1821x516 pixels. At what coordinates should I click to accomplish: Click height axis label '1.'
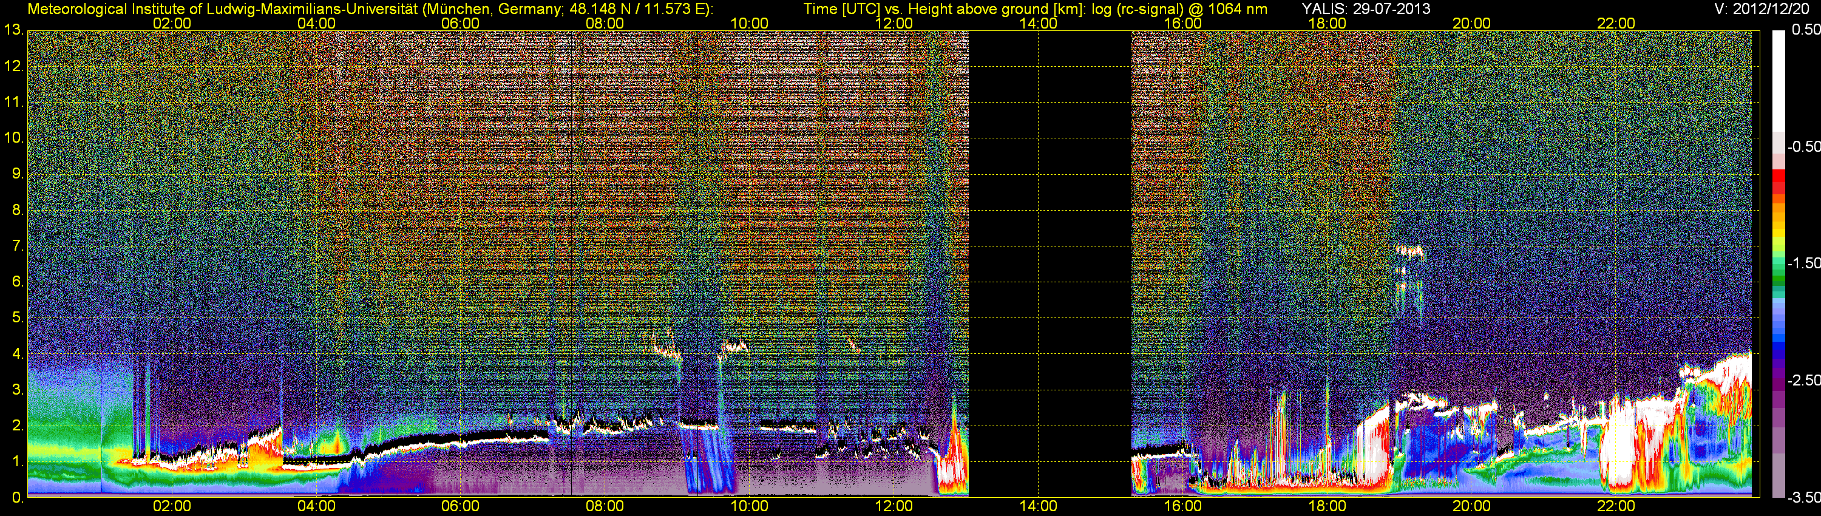(x=18, y=461)
